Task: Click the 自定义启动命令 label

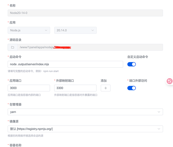Action: pos(138,57)
